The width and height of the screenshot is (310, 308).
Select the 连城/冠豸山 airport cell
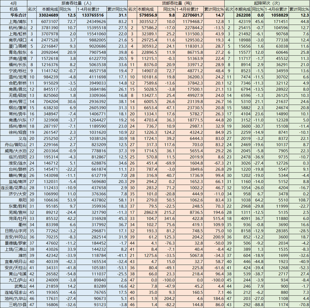(14, 292)
